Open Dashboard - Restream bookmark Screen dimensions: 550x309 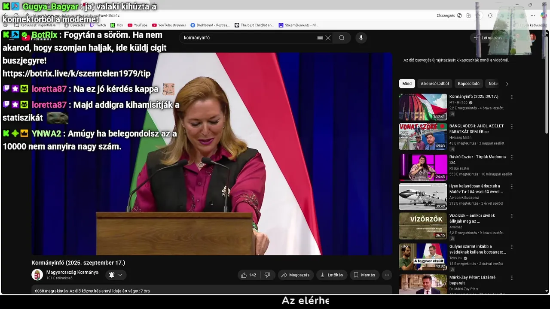(210, 25)
